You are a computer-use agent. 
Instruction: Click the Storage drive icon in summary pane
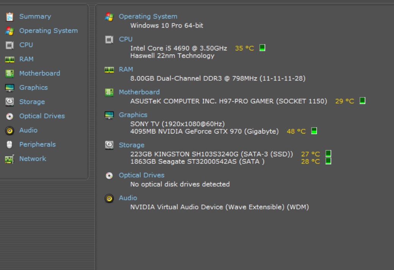tap(109, 145)
